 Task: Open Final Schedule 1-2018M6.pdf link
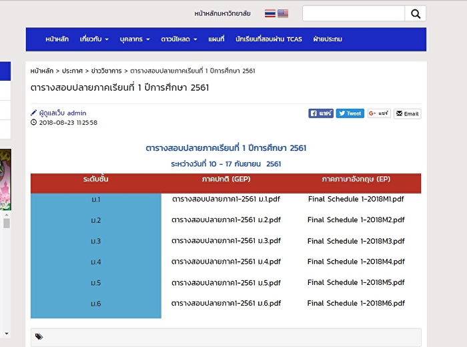pos(356,303)
